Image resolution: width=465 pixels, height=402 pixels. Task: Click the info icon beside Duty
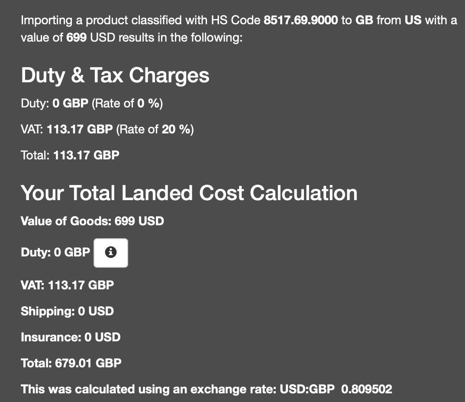click(111, 253)
